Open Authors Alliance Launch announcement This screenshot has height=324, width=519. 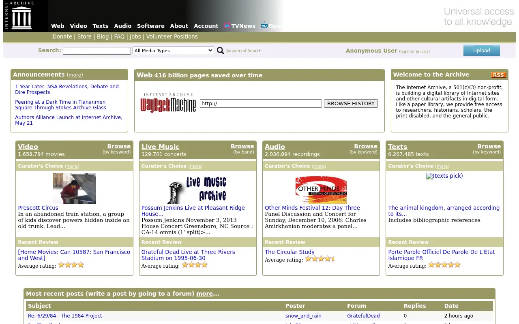[x=69, y=120]
